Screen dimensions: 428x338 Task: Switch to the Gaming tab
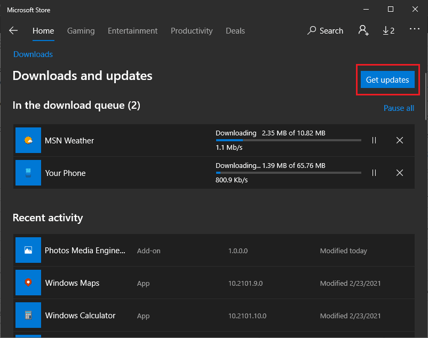pos(81,31)
